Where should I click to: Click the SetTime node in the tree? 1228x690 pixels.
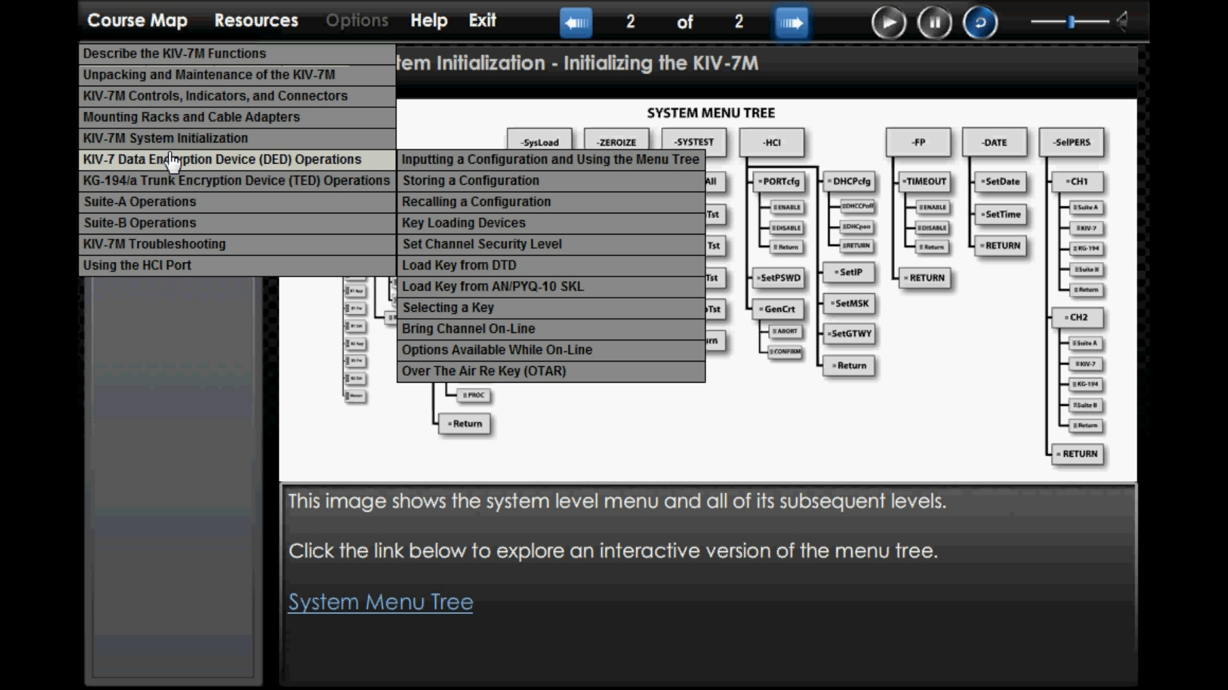[x=1001, y=214]
